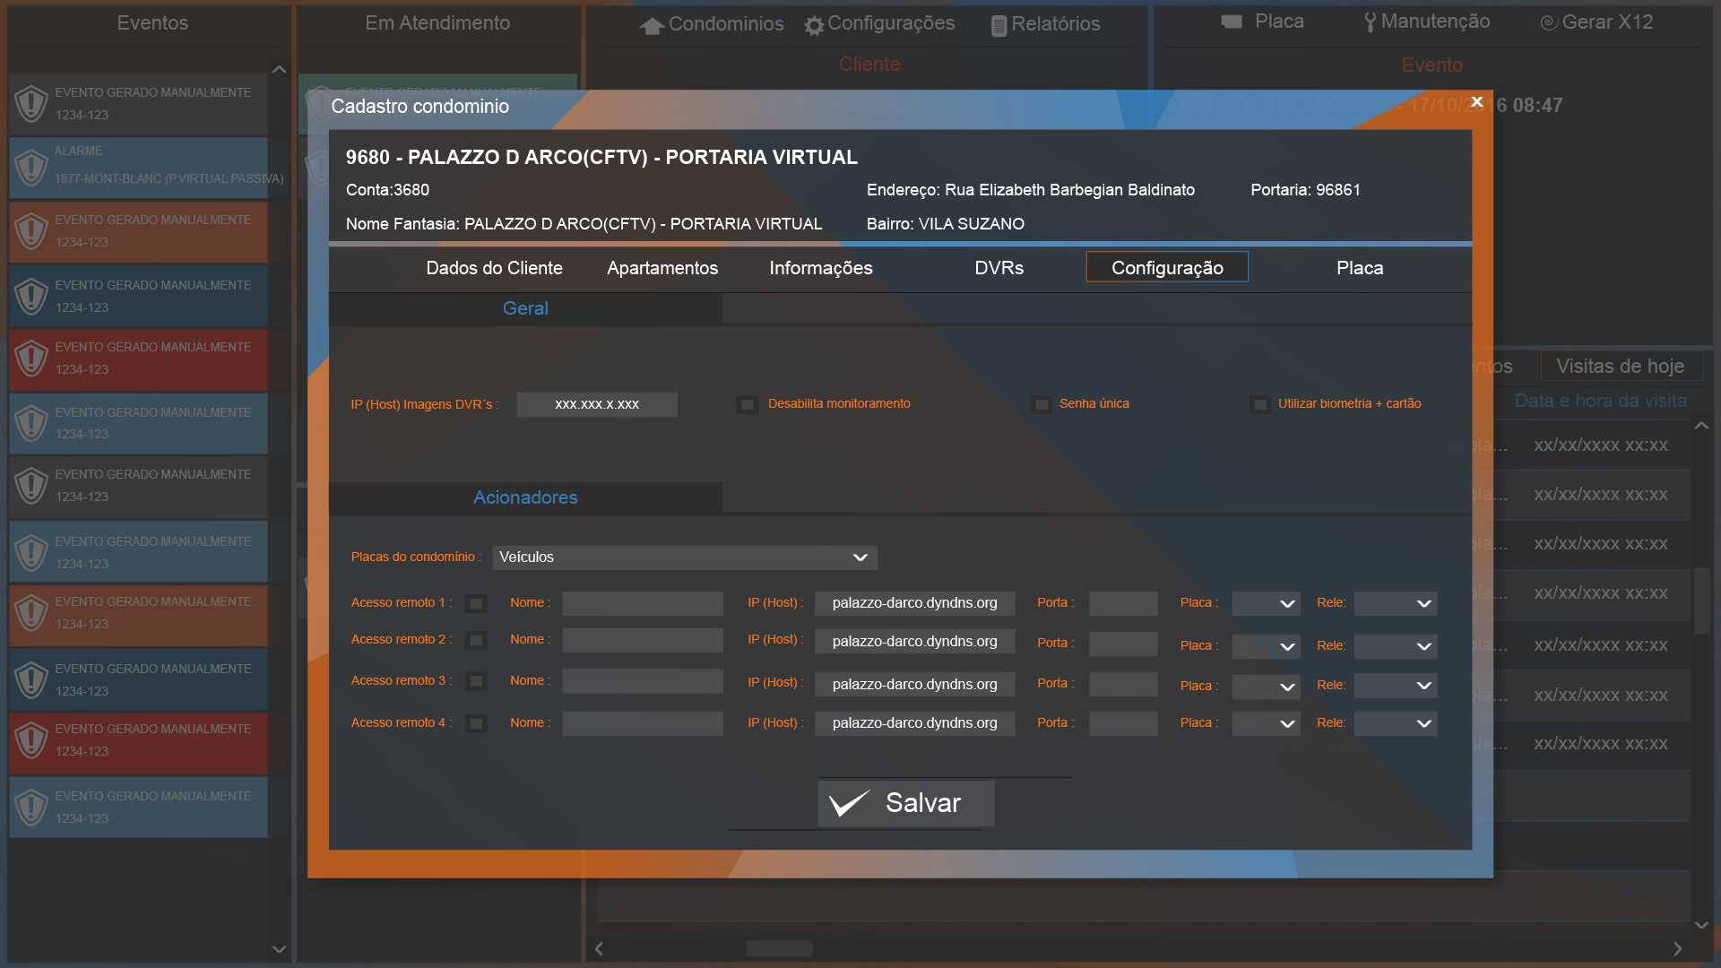Switch to DVRs tab

pos(999,268)
